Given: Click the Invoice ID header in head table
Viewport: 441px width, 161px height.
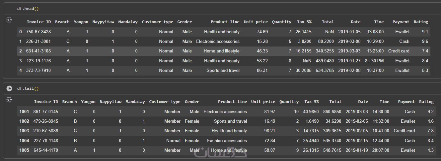Looking at the screenshot, I should (39, 22).
